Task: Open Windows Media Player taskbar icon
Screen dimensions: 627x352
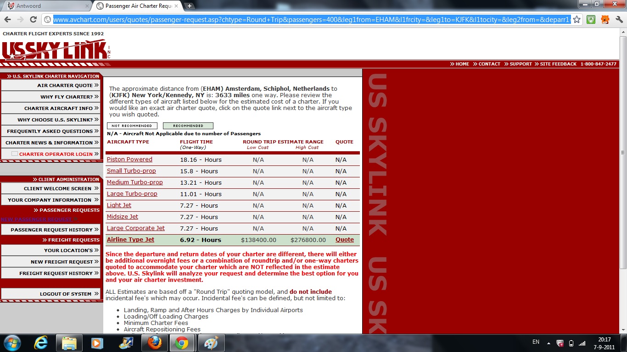Action: [97, 343]
